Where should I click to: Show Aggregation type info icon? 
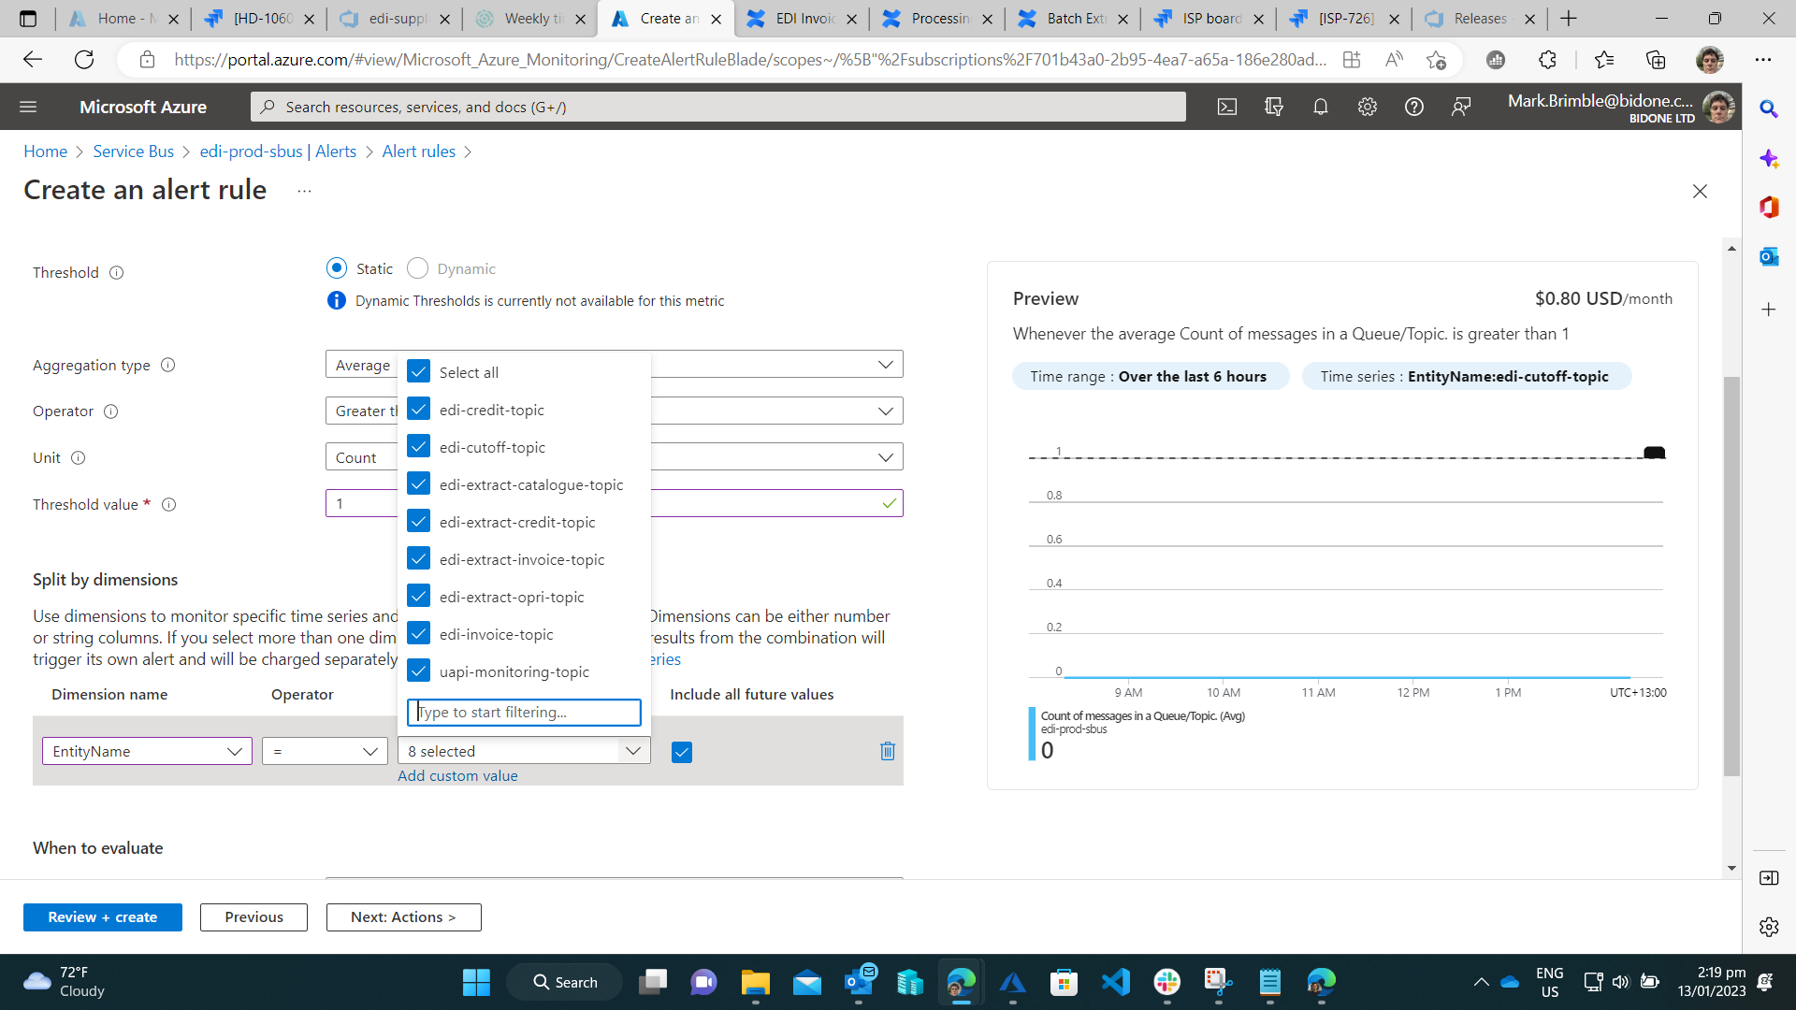tap(168, 366)
